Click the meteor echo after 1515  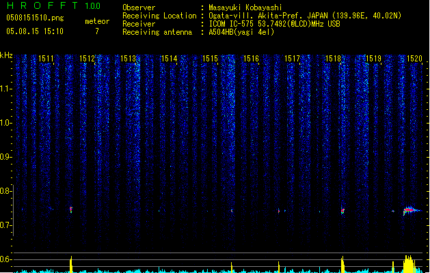pos(232,211)
